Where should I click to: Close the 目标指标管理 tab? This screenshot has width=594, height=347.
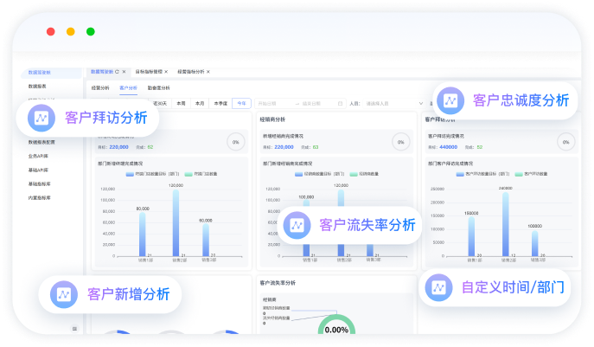pyautogui.click(x=165, y=72)
